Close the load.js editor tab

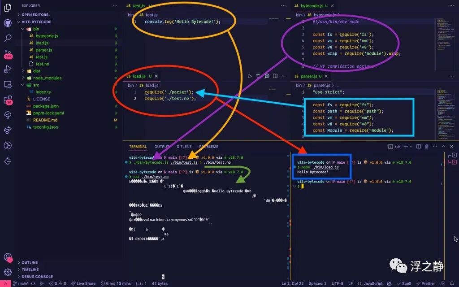156,76
